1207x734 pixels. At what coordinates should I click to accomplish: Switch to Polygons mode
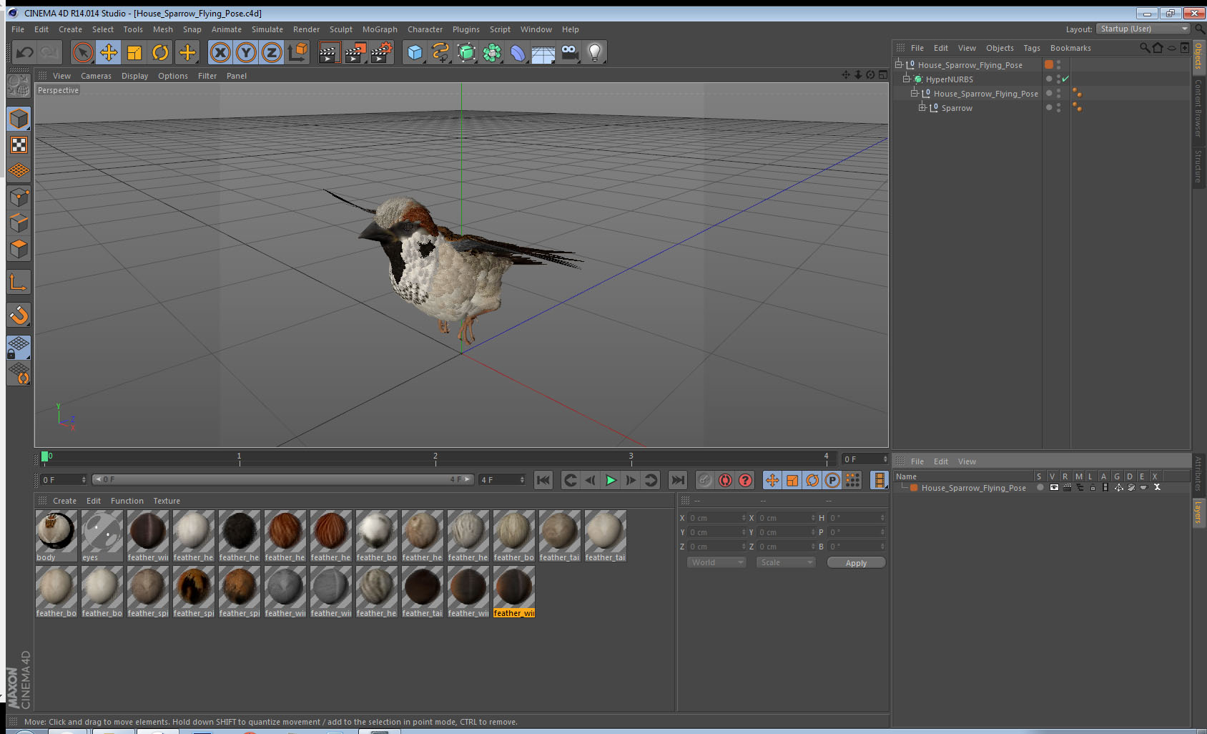click(19, 249)
